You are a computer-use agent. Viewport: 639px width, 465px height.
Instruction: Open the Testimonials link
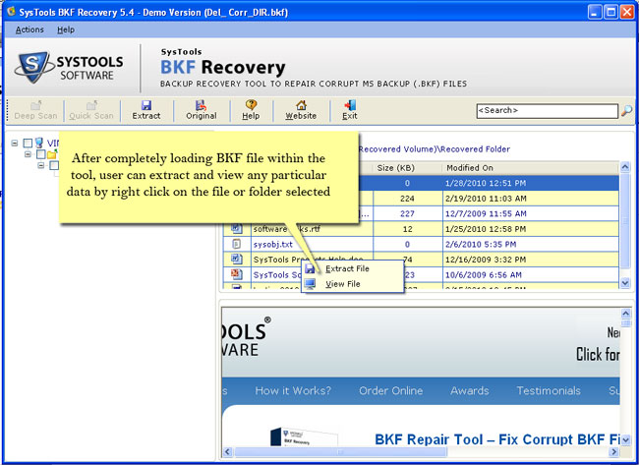pyautogui.click(x=549, y=391)
